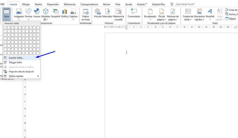The width and height of the screenshot is (238, 138).
Task: Expand the Imágenes dropdown arrow
Action: (19, 20)
